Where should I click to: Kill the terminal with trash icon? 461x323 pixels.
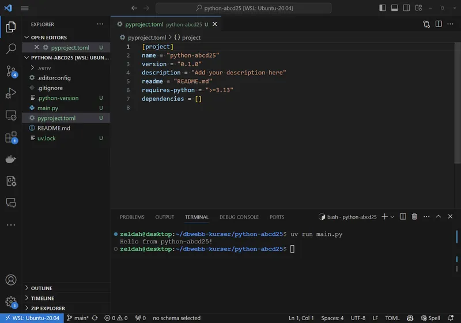click(414, 216)
